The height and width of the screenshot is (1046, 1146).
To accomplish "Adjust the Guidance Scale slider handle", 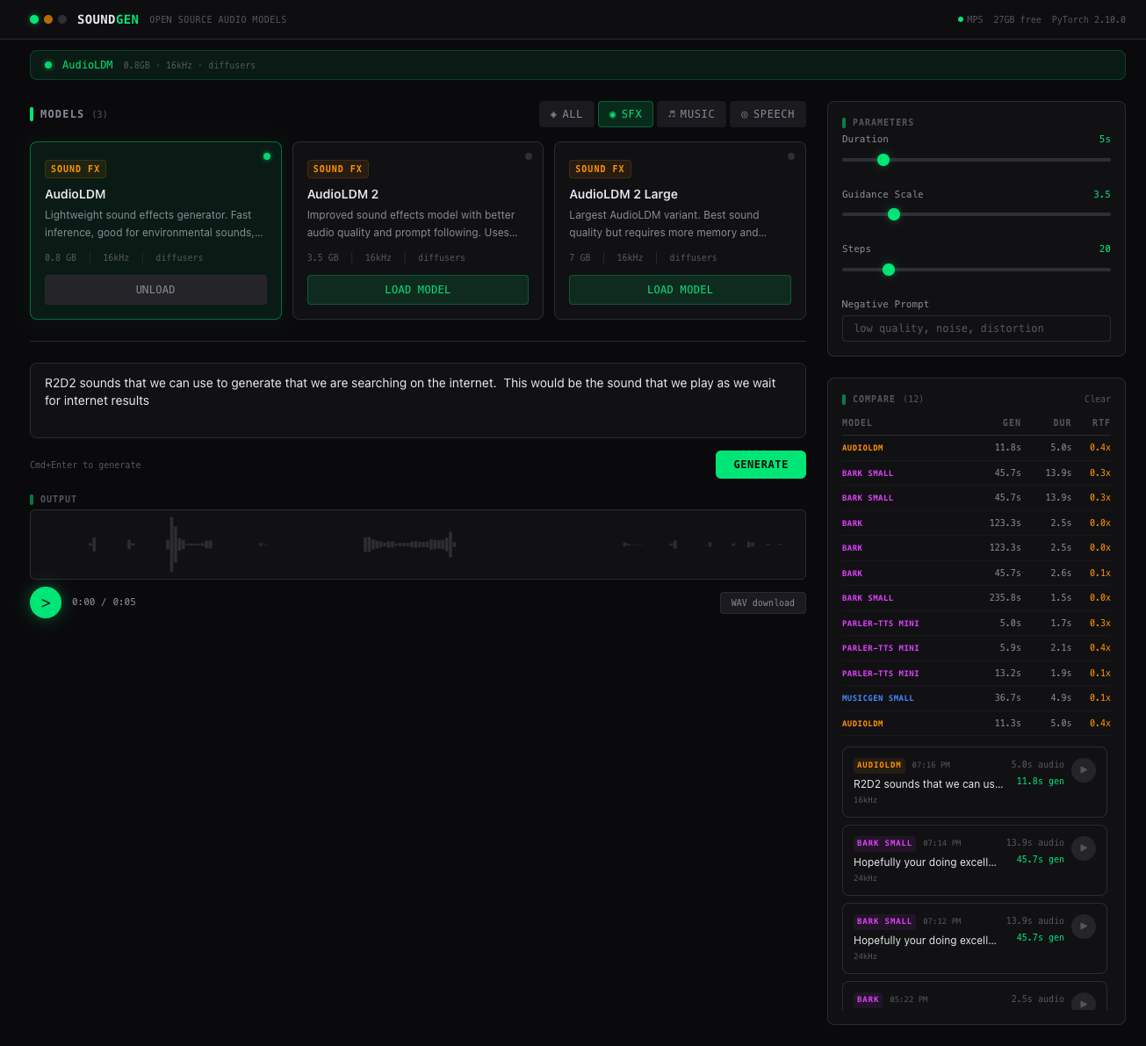I will [894, 214].
